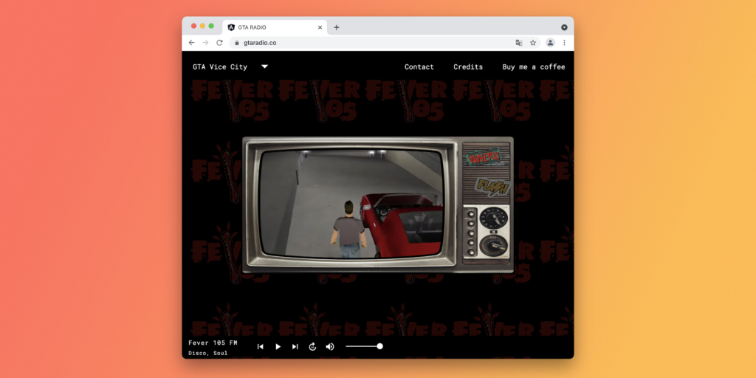Click the Disco, Soul genre text
756x378 pixels.
[207, 353]
